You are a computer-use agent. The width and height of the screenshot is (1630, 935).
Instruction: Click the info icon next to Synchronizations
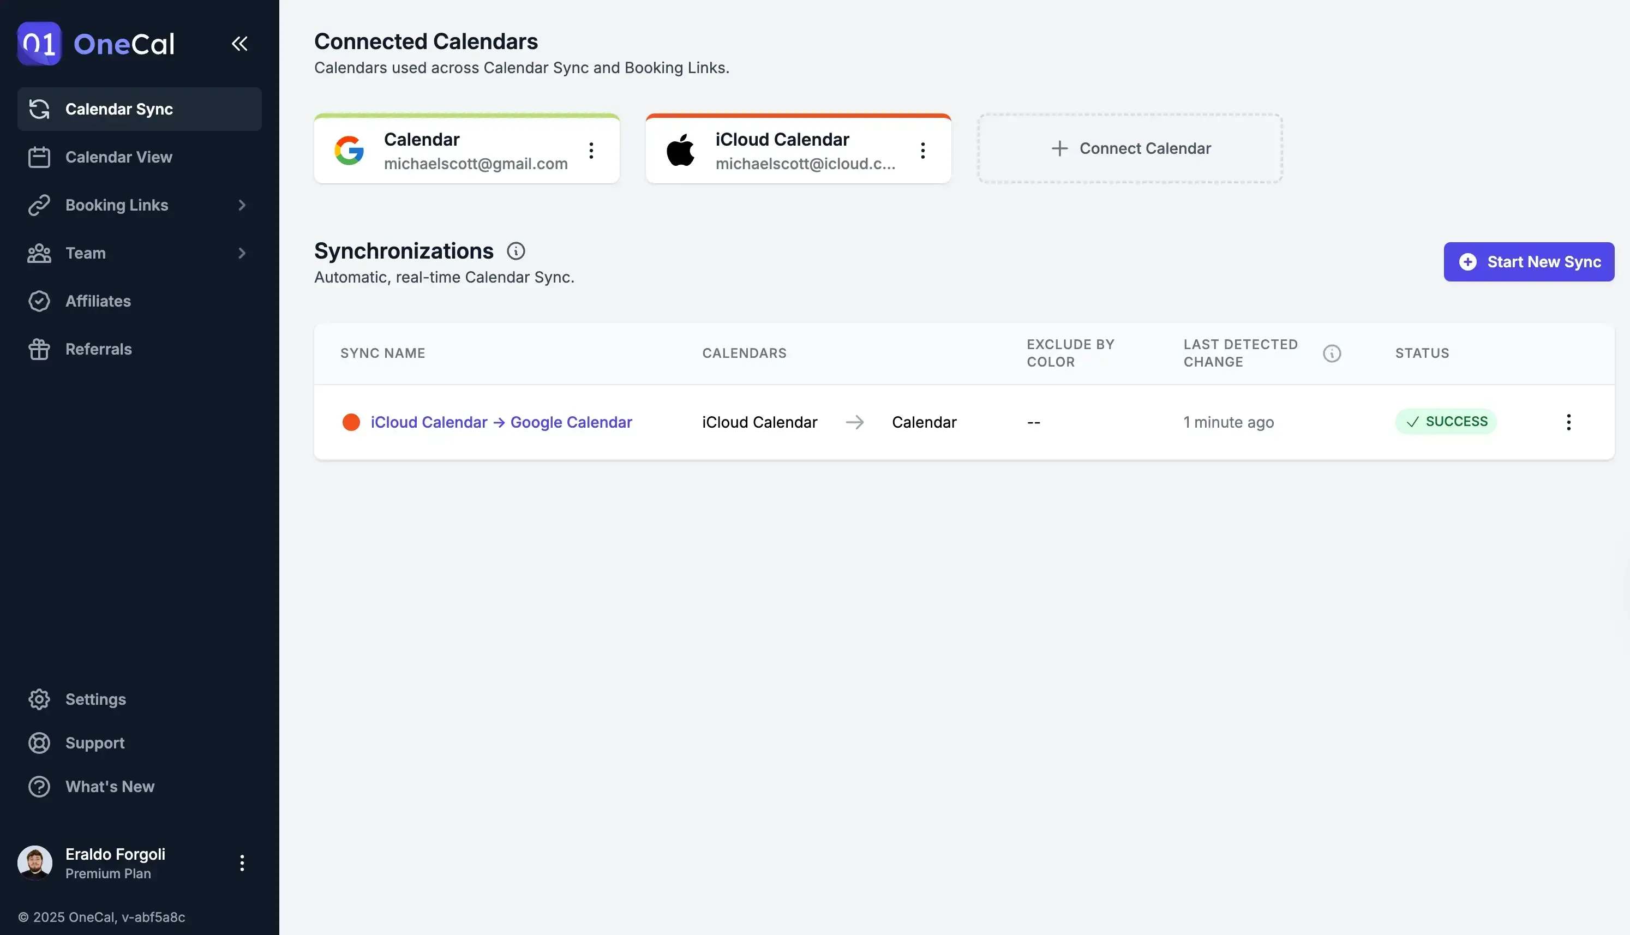(x=516, y=250)
